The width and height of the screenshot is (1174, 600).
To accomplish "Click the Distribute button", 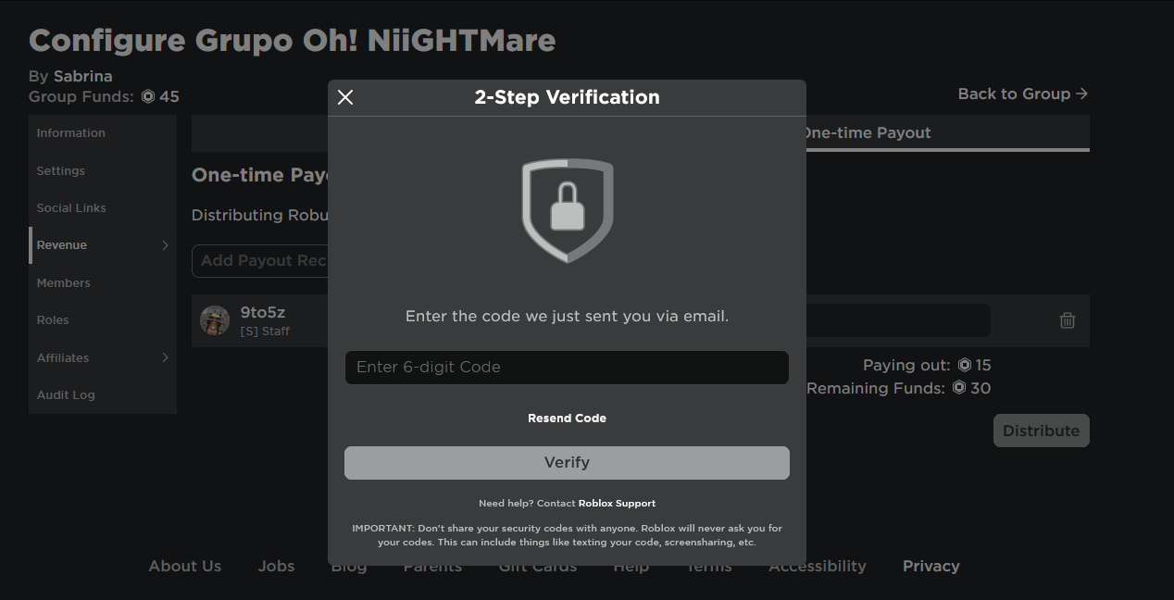I will [x=1041, y=430].
